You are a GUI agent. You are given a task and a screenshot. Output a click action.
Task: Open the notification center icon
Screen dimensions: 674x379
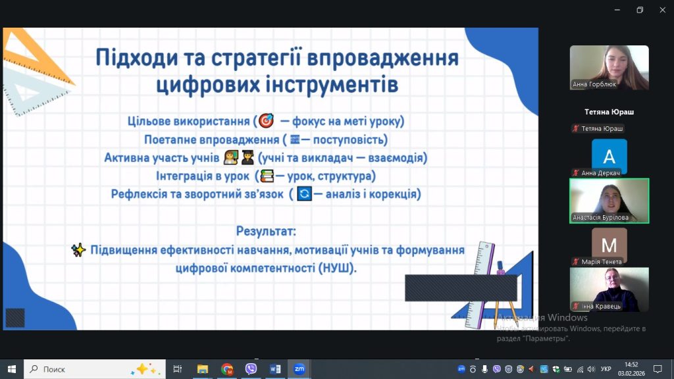(657, 369)
